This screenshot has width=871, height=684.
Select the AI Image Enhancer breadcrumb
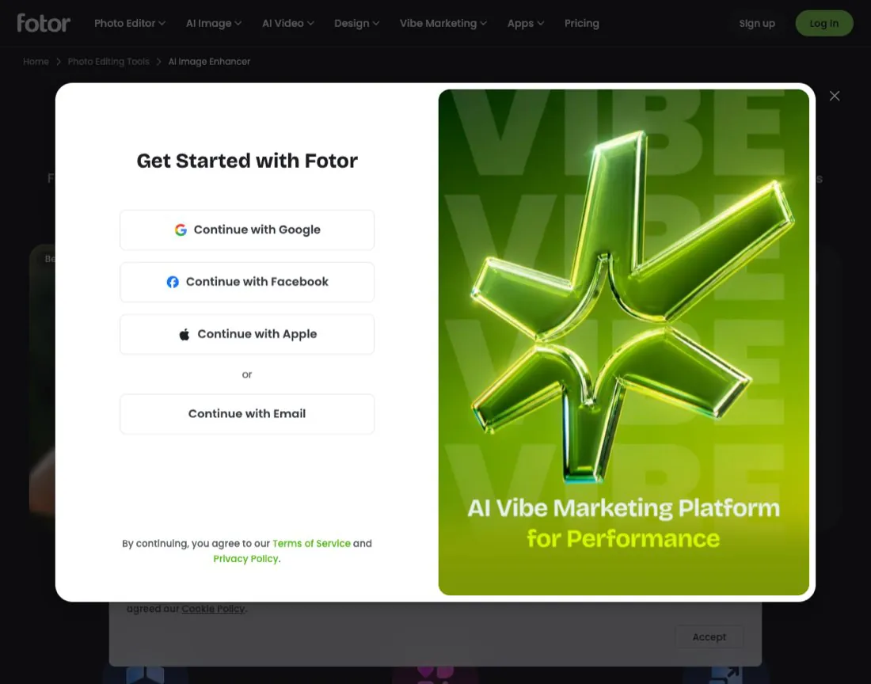click(209, 62)
